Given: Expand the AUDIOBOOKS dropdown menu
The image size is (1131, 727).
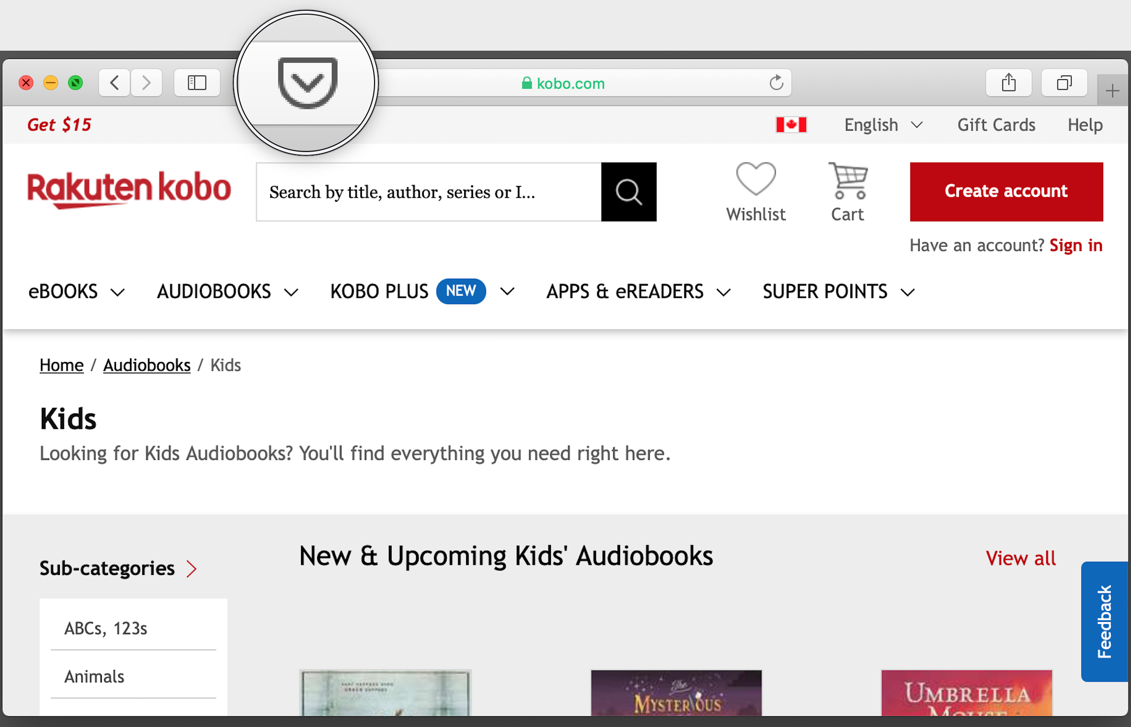Looking at the screenshot, I should pos(226,291).
